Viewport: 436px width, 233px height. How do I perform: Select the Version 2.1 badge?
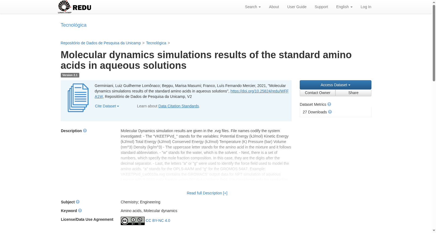[70, 75]
